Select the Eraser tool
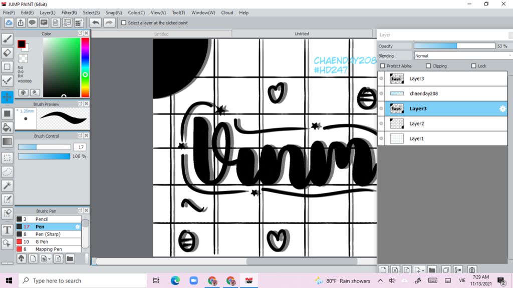513x288 pixels. click(7, 52)
